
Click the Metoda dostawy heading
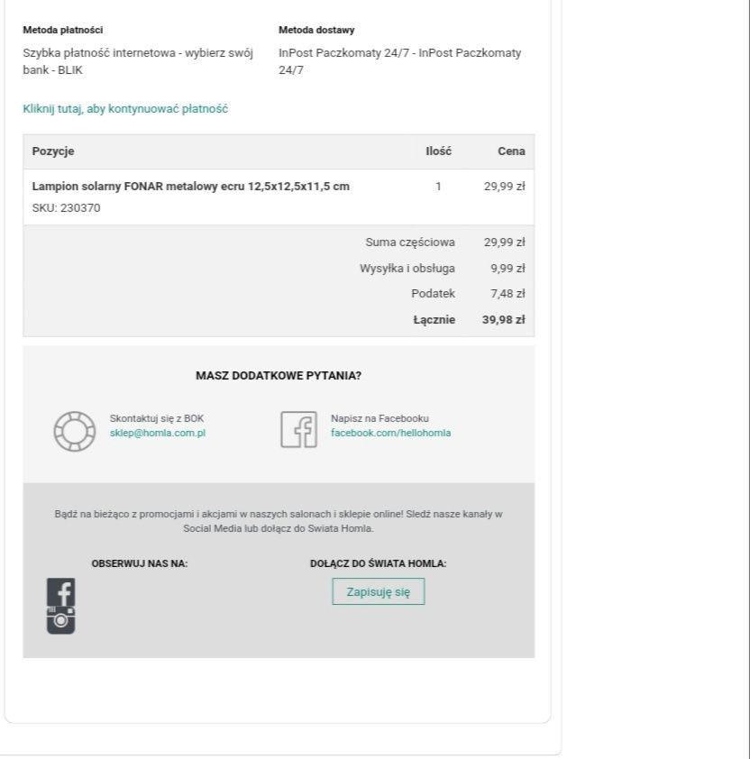tap(316, 30)
